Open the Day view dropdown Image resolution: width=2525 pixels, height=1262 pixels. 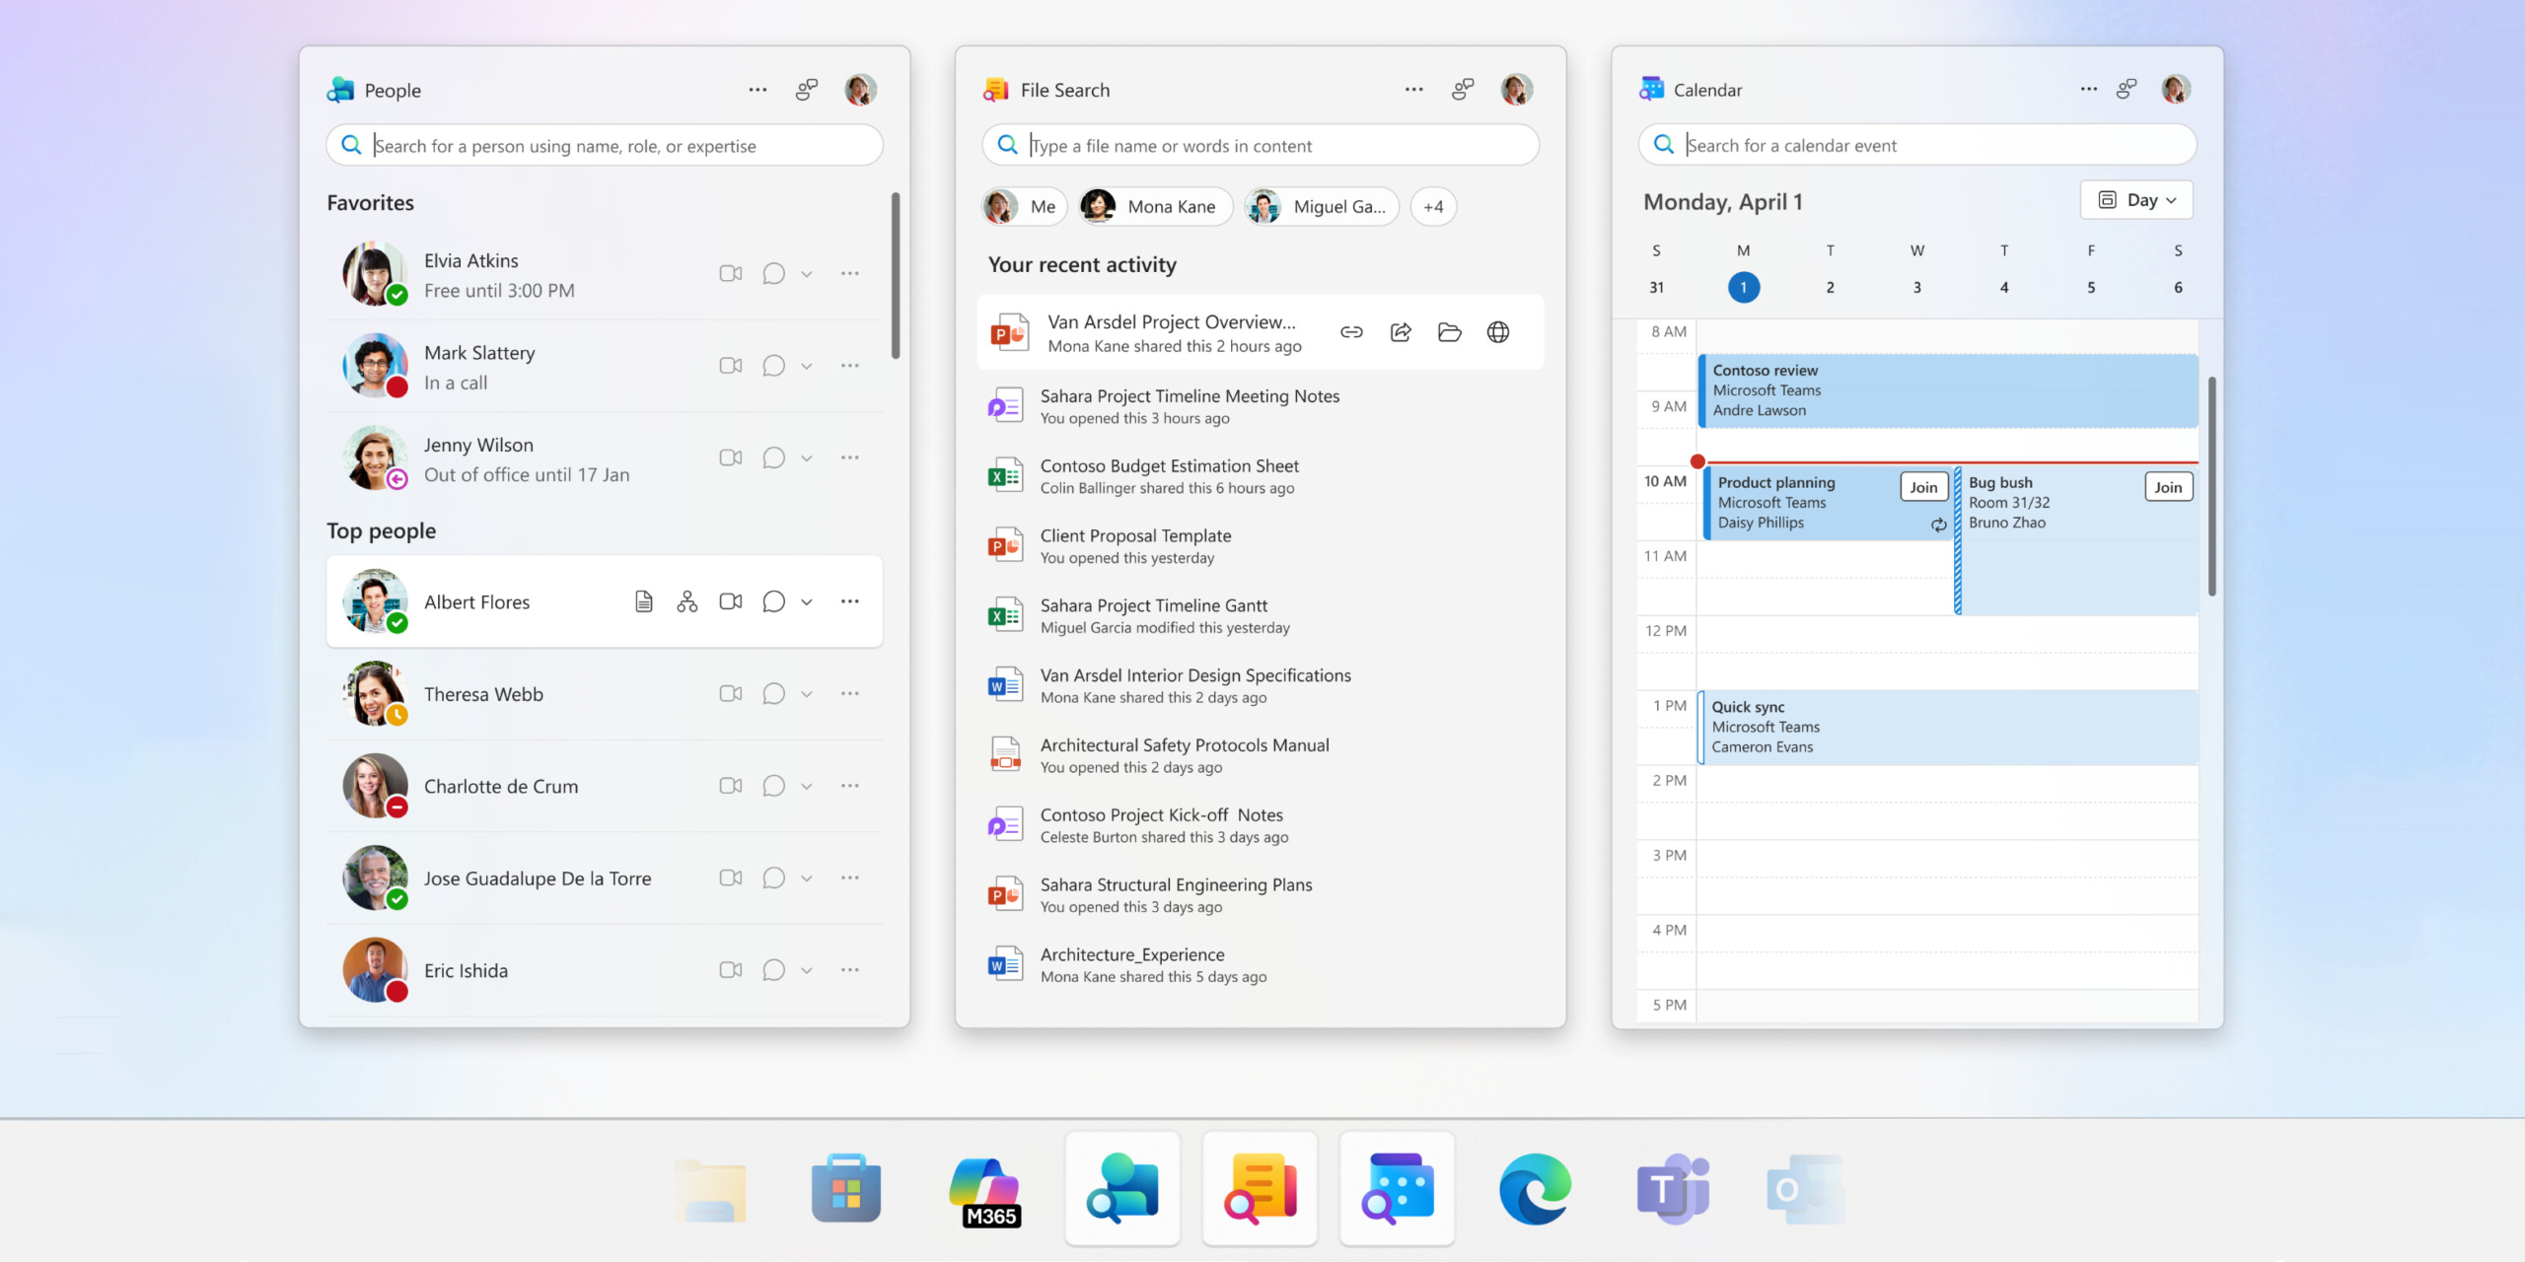2135,200
